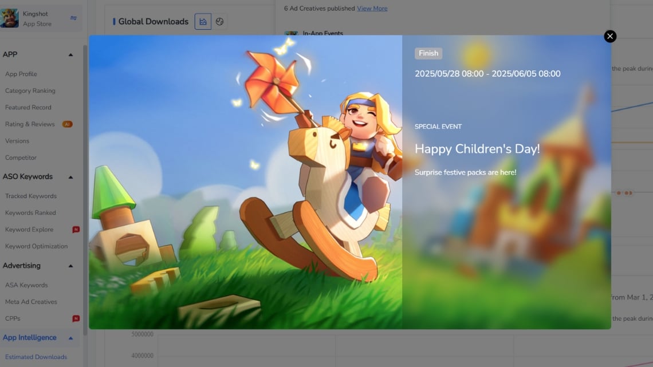Image resolution: width=653 pixels, height=367 pixels.
Task: Open Category Ranking page
Action: (30, 90)
